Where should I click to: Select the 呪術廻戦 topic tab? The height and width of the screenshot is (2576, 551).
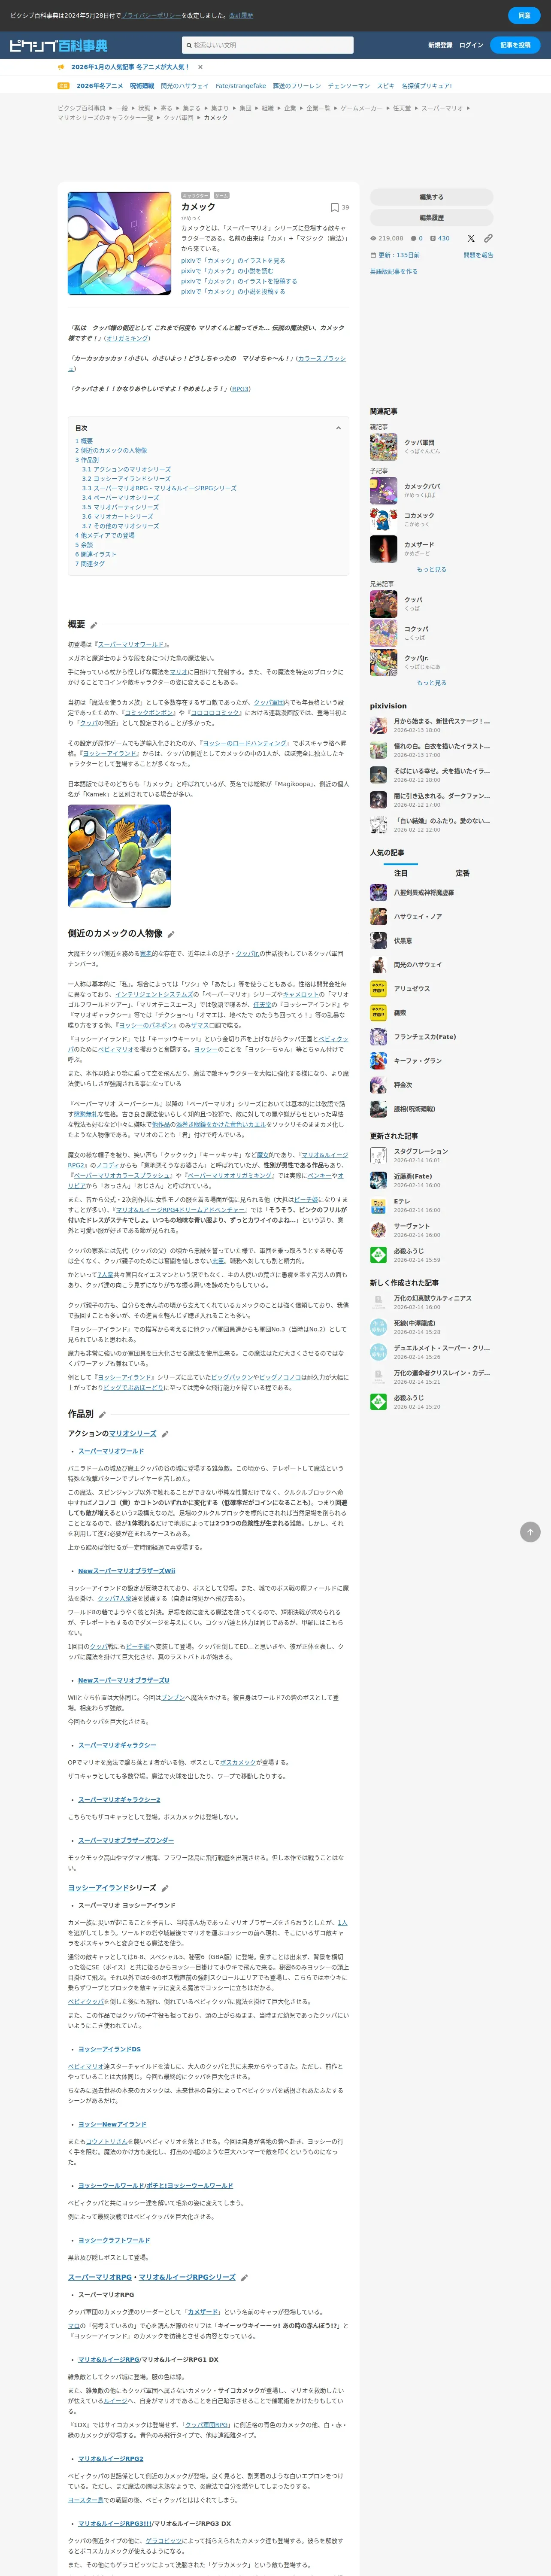(142, 86)
